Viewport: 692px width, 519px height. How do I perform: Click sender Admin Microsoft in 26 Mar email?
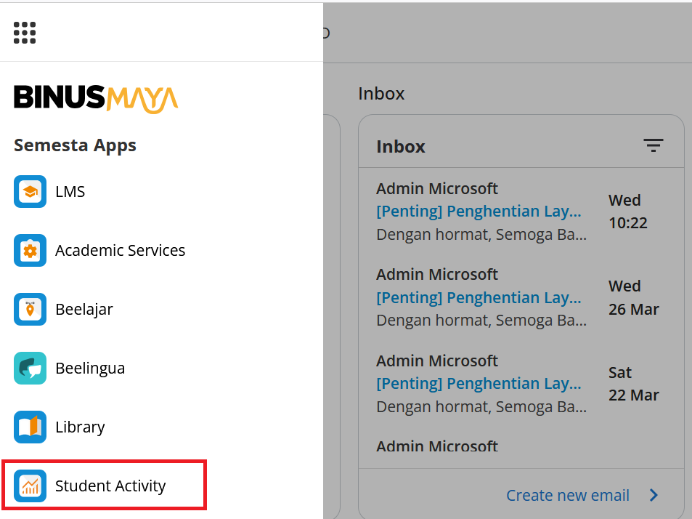[x=437, y=274]
